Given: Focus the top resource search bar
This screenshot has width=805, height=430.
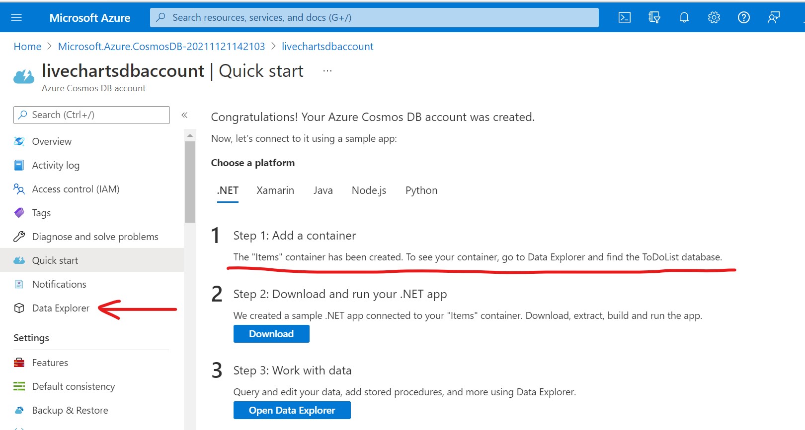Looking at the screenshot, I should point(374,18).
